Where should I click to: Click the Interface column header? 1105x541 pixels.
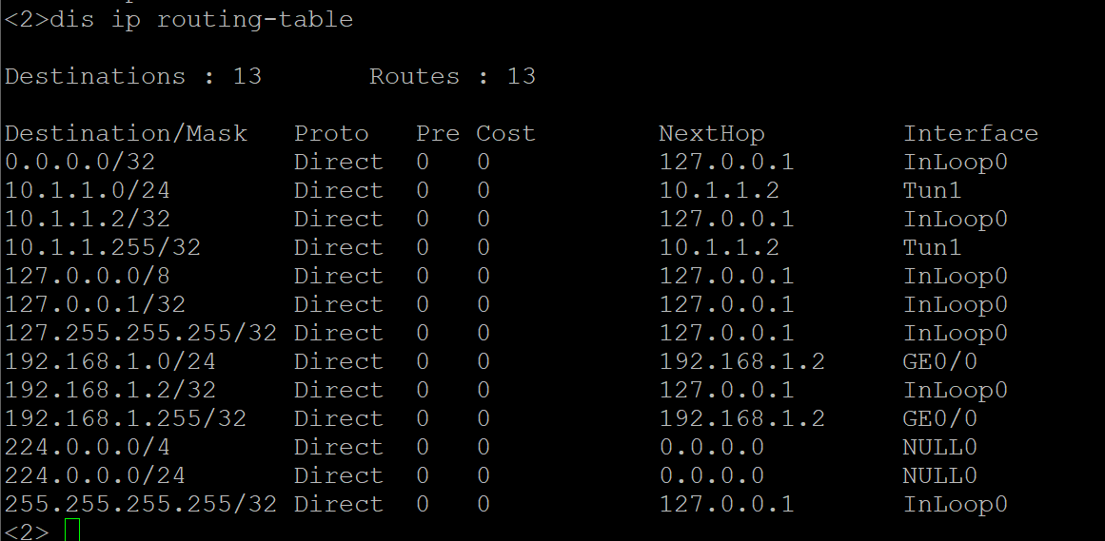(x=970, y=133)
